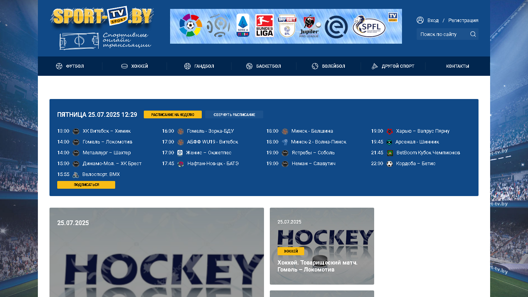Click the icon beside Женис – Окжетпес
The image size is (528, 297).
click(180, 153)
